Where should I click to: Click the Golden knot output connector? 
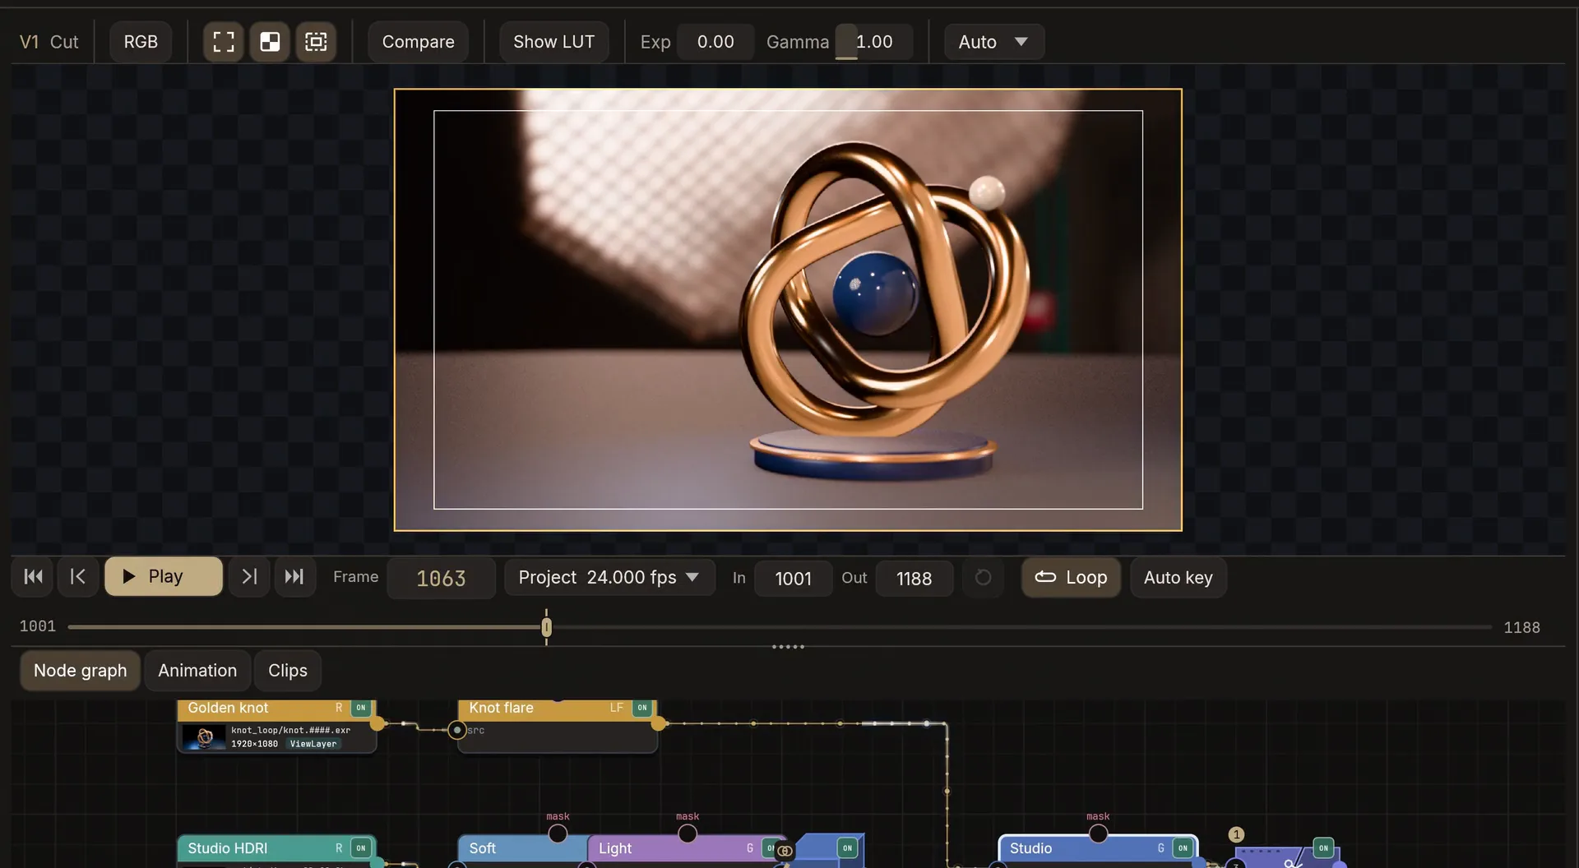point(377,723)
